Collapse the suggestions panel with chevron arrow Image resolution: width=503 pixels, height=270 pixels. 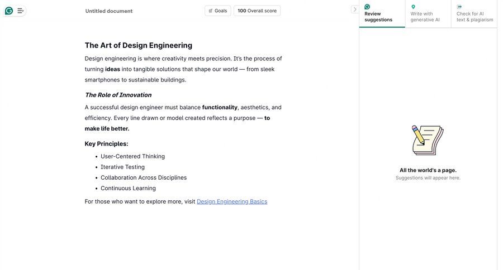coord(354,9)
